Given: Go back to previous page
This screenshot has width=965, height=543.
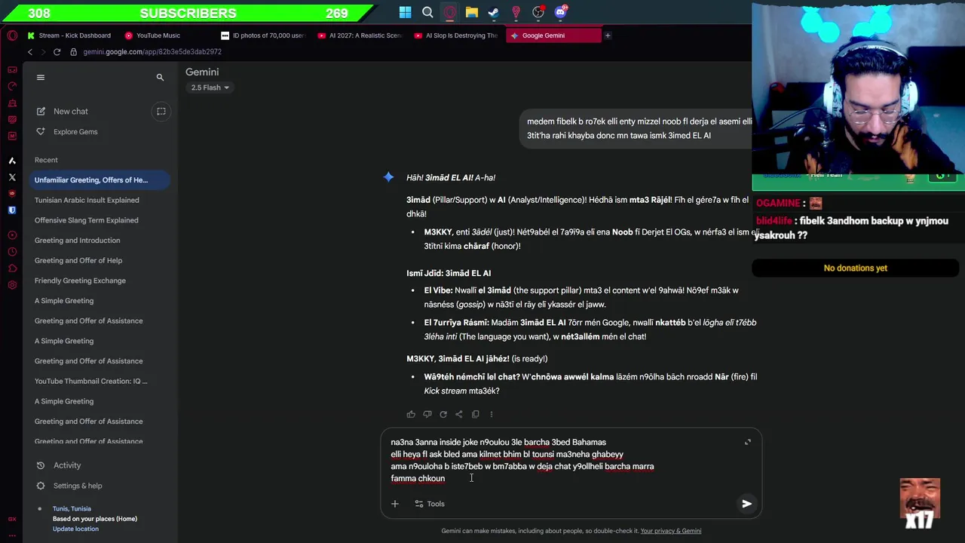Looking at the screenshot, I should 30,52.
